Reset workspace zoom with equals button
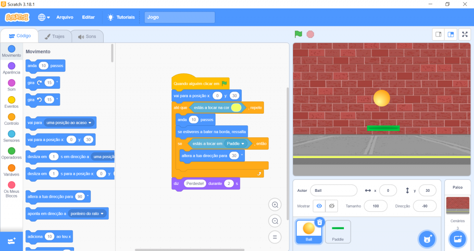 pos(275,237)
